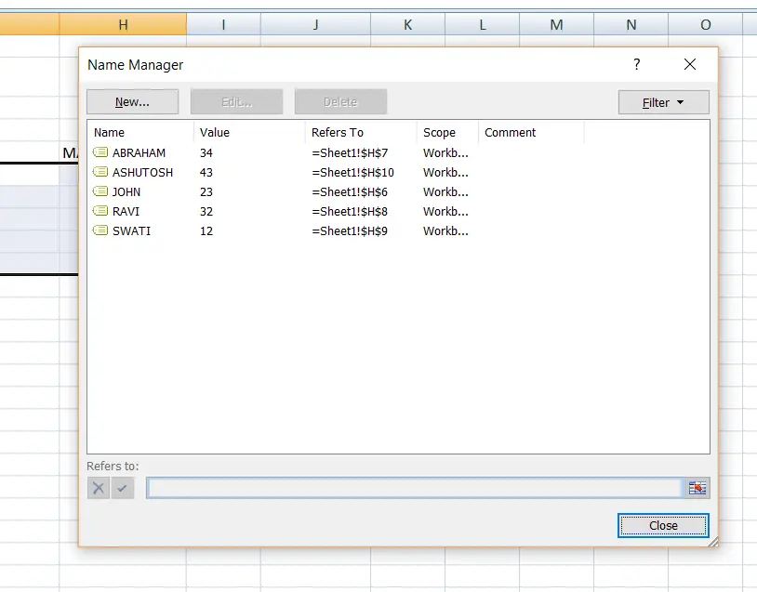Select the ASHUTOSH name tag icon
The height and width of the screenshot is (592, 757).
pos(100,172)
